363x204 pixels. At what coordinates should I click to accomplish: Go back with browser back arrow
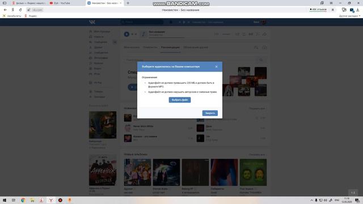(5, 10)
